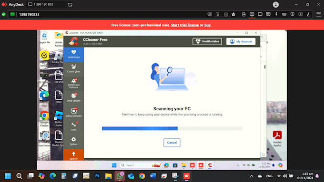
Task: Show hidden icons in local system tray
Action: pos(252,176)
